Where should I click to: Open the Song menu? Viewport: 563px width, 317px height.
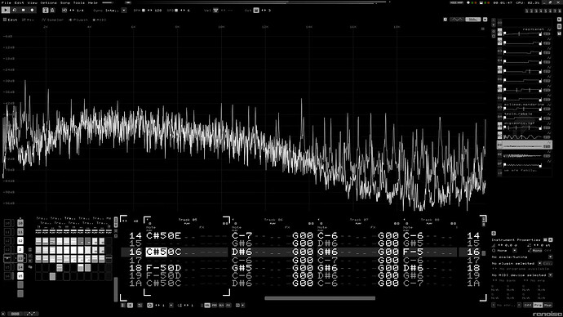[x=65, y=2]
